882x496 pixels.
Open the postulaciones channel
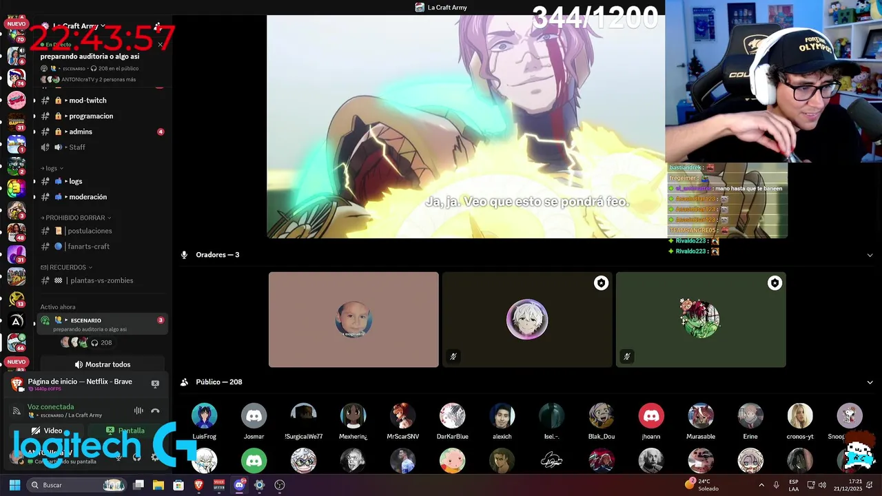coord(99,231)
